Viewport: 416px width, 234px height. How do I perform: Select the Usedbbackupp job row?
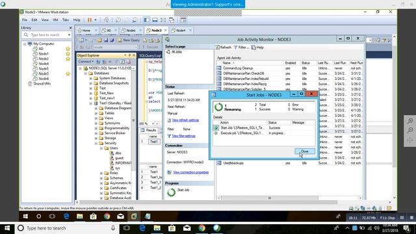point(289,163)
